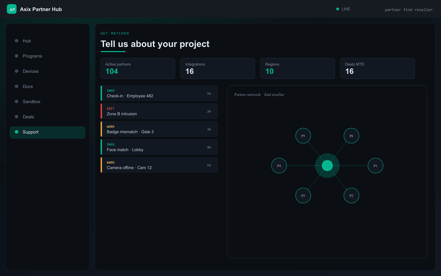This screenshot has width=441, height=276.
Task: Select partner node P5 in network
Action: [x=303, y=136]
